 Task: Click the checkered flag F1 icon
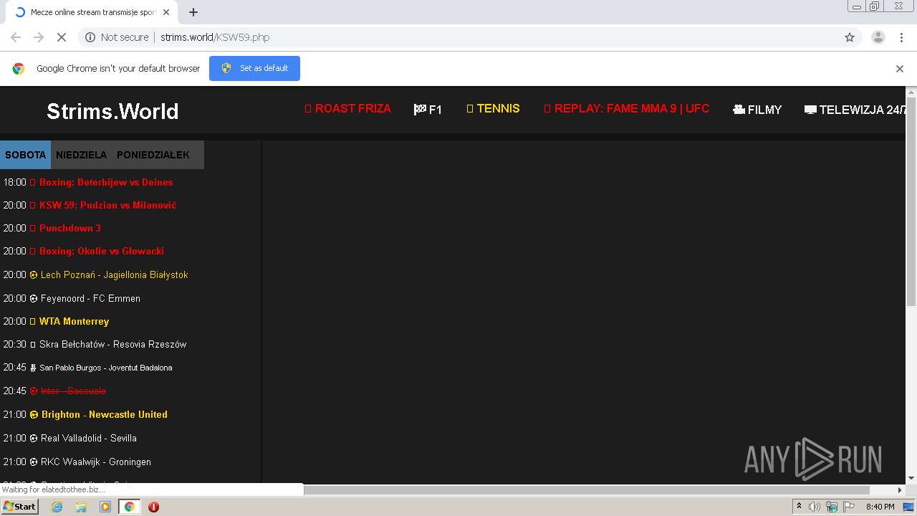[x=420, y=110]
